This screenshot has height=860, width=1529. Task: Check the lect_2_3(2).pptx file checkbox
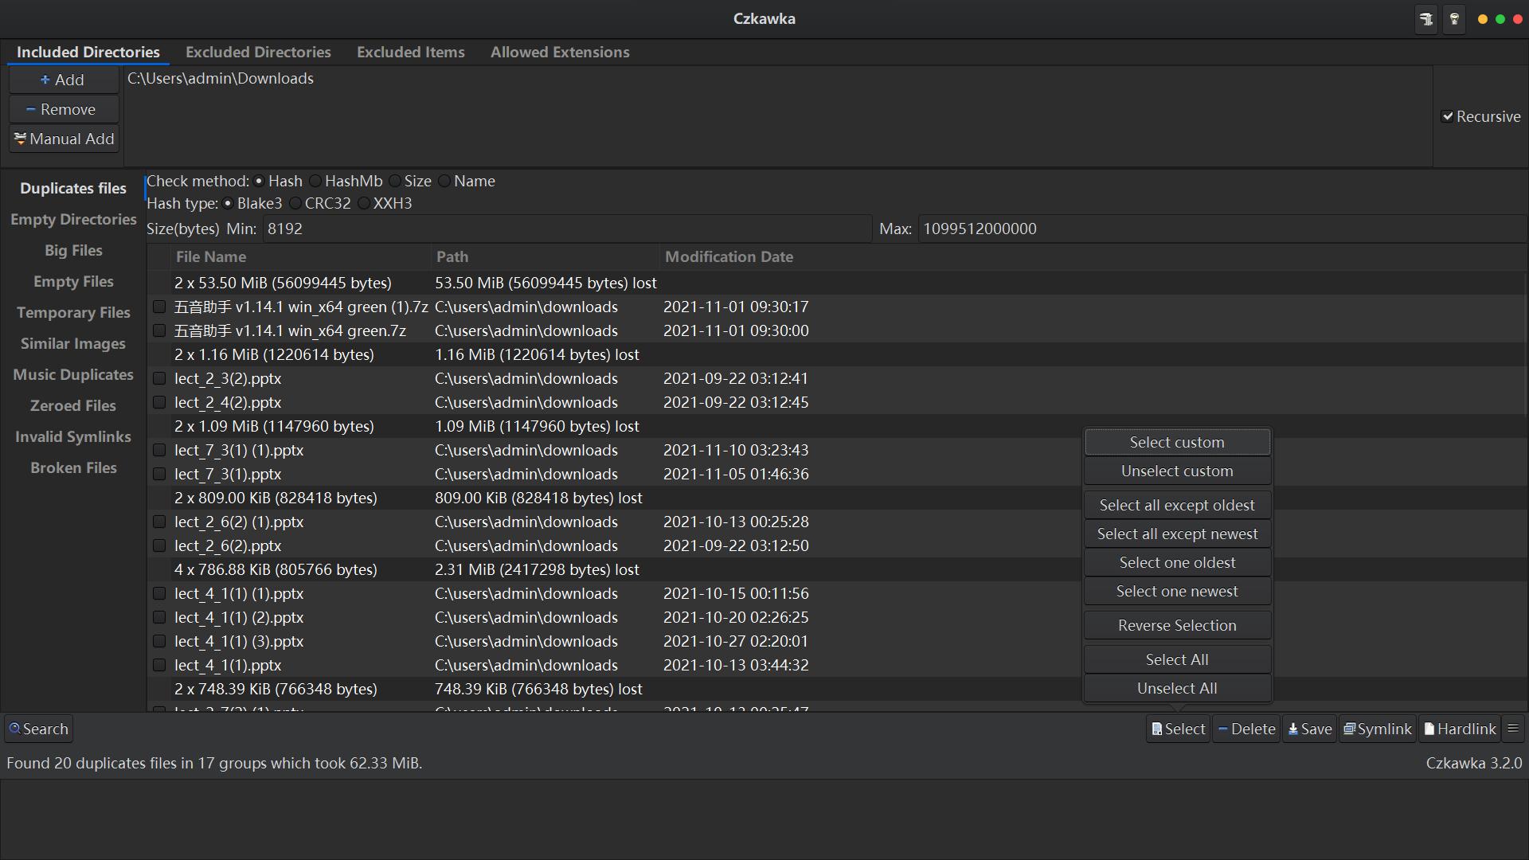159,378
